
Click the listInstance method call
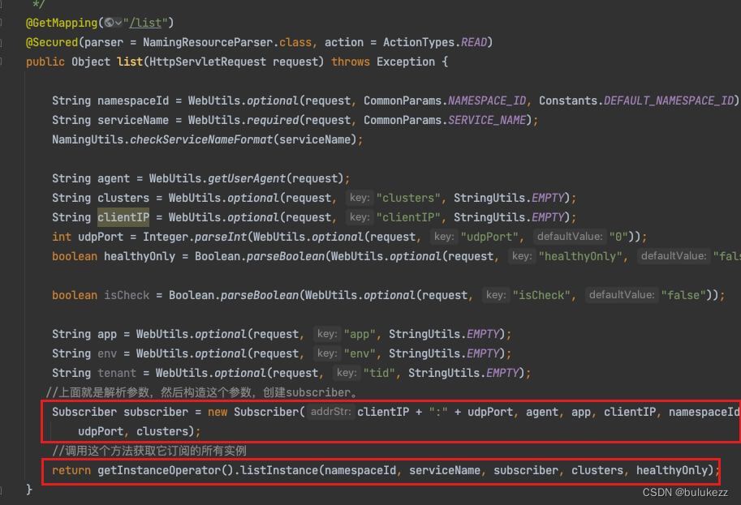pyautogui.click(x=279, y=470)
